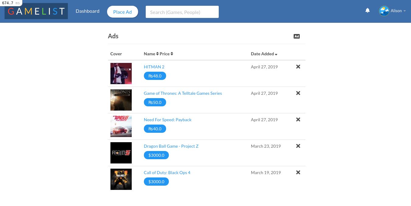Screen dimensions: 411x206
Task: Open Call of Duty: Black Ops 4 link
Action: (x=167, y=173)
